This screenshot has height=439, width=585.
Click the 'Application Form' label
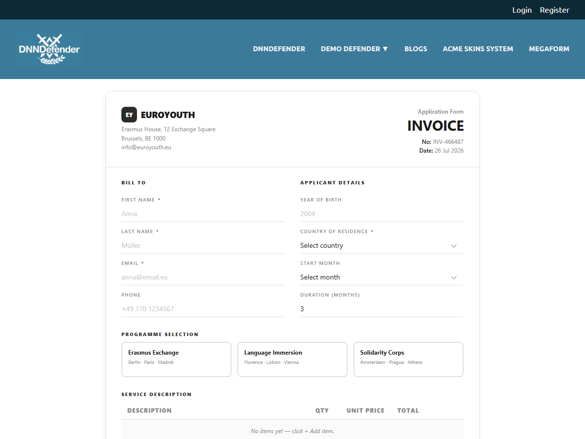pyautogui.click(x=441, y=112)
